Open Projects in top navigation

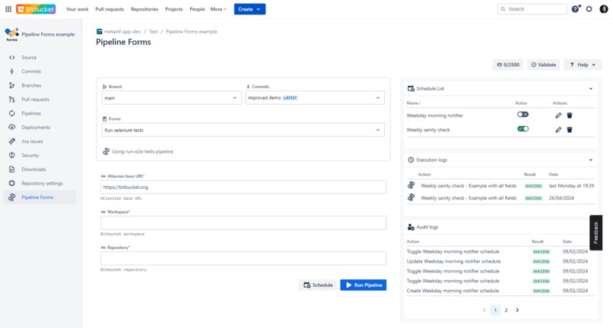pyautogui.click(x=173, y=9)
